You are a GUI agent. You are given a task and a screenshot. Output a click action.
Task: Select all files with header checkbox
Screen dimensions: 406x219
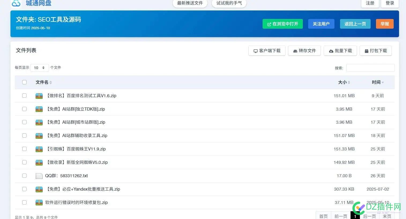pos(24,82)
